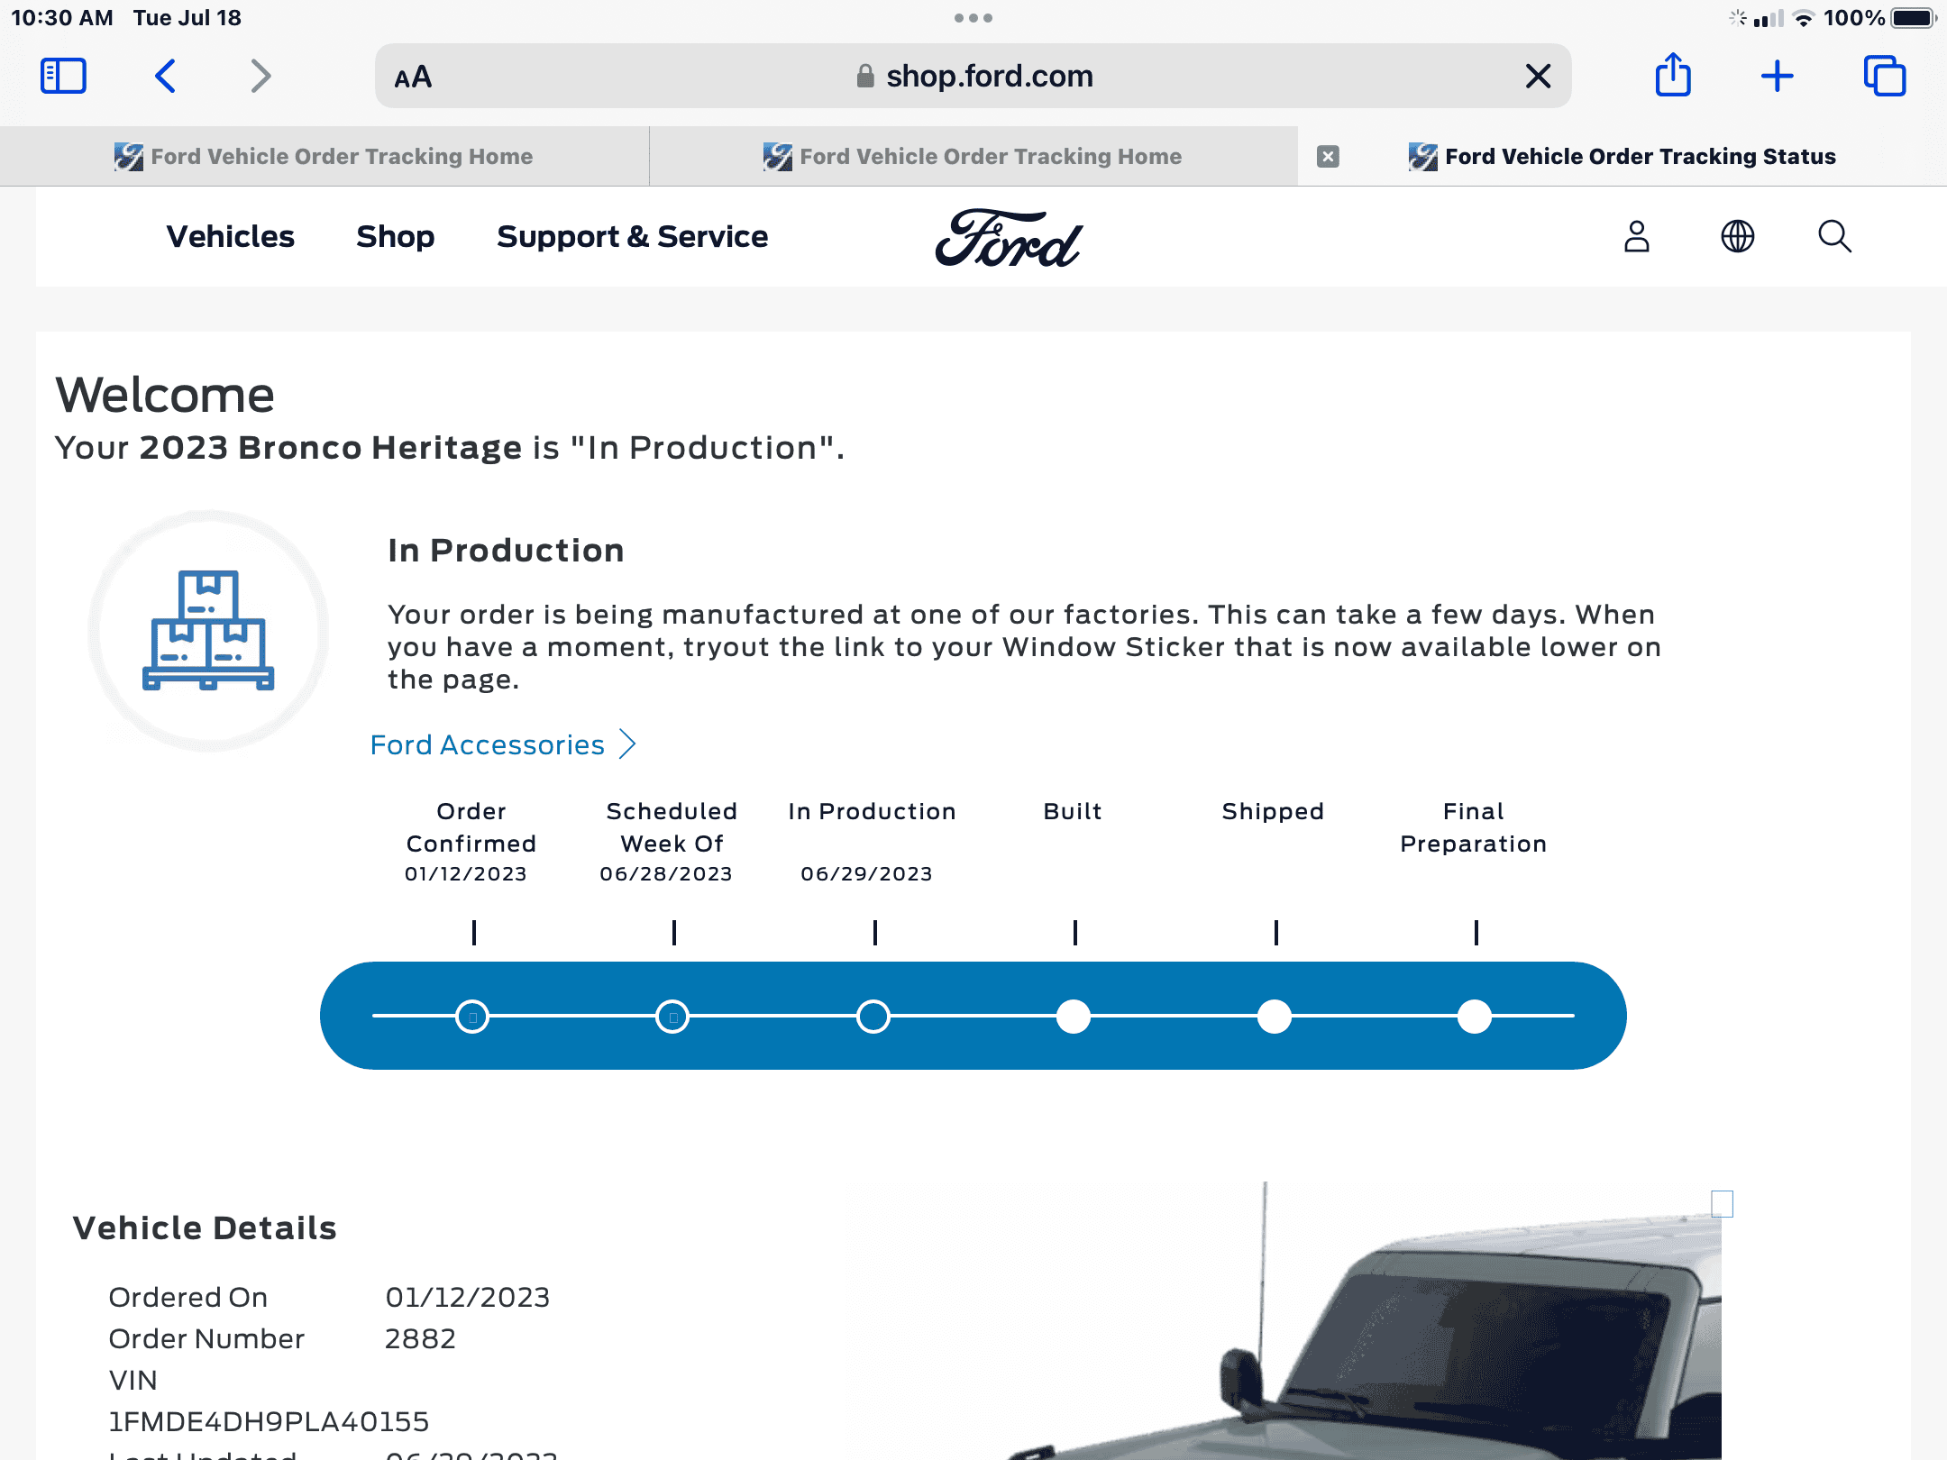The width and height of the screenshot is (1947, 1460).
Task: Expand the Support & Service menu
Action: coord(633,237)
